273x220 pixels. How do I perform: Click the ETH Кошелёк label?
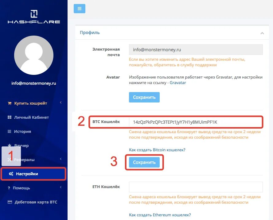[106, 187]
